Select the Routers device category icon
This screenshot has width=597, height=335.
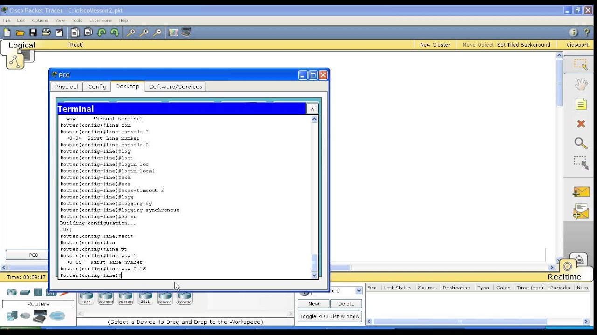coord(12,292)
